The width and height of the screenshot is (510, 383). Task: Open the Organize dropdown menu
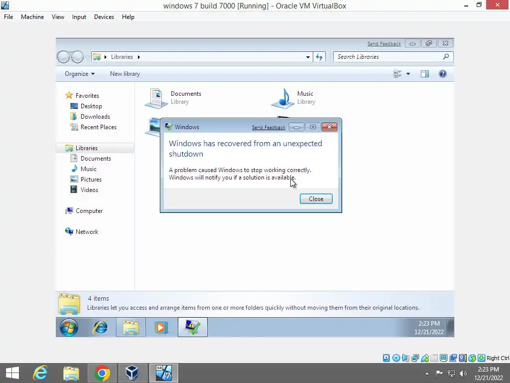(80, 74)
